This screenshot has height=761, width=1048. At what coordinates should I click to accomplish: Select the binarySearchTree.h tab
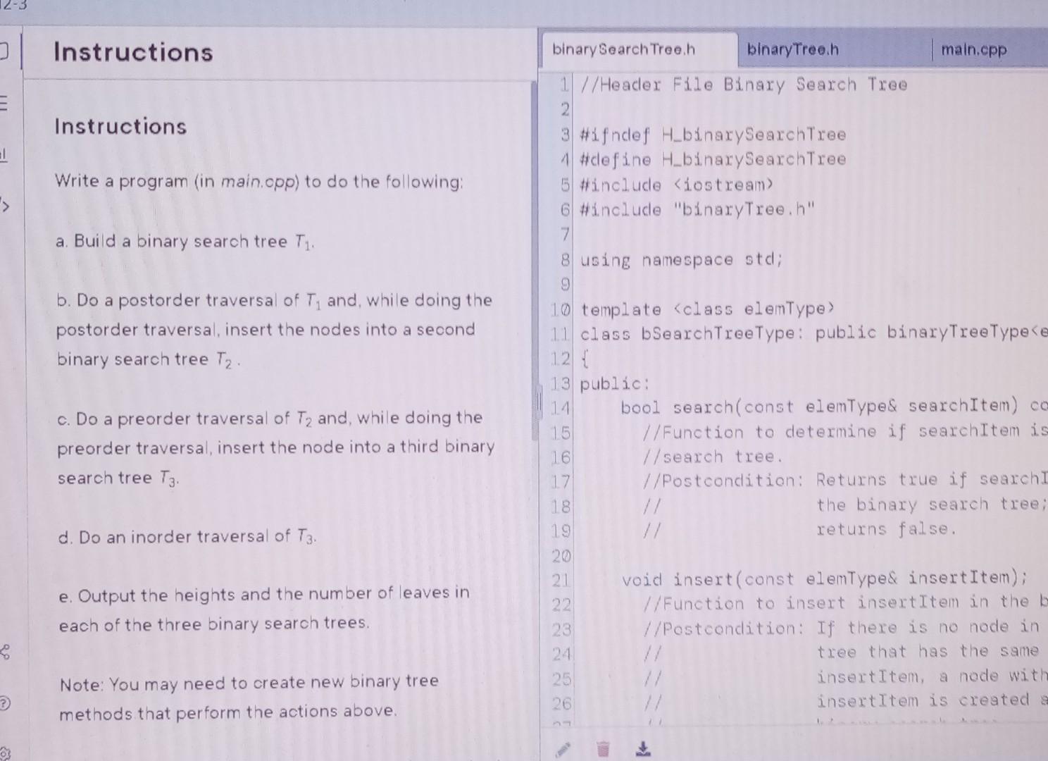[625, 49]
